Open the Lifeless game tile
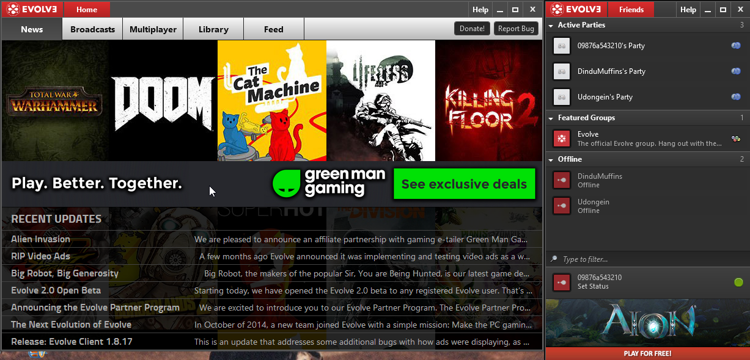 381,101
